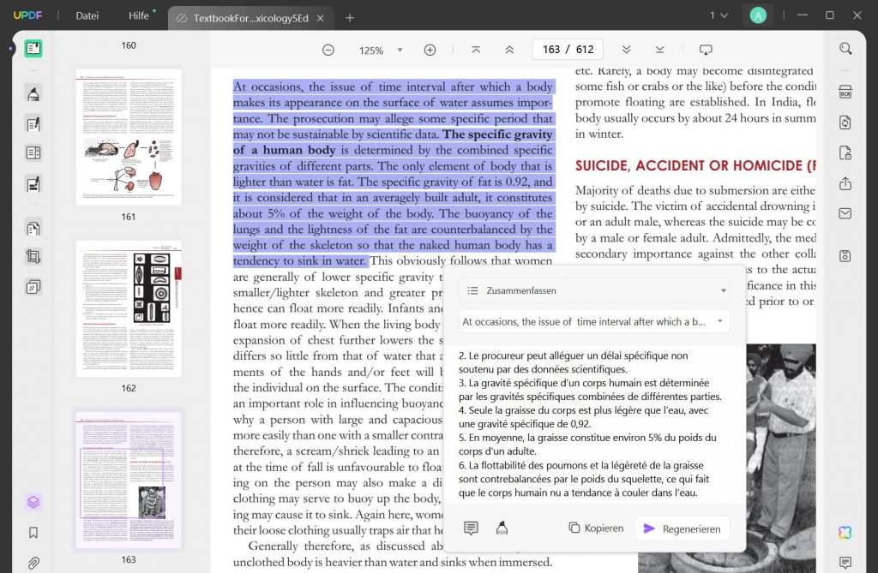Open the user account avatar A
Image resolution: width=878 pixels, height=573 pixels.
[758, 15]
